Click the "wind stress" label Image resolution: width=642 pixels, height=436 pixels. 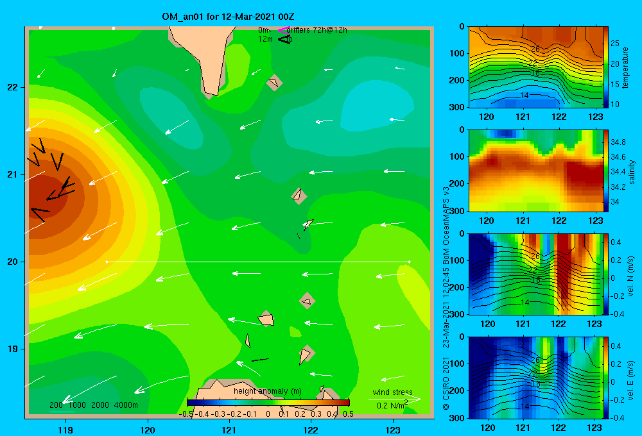[392, 392]
